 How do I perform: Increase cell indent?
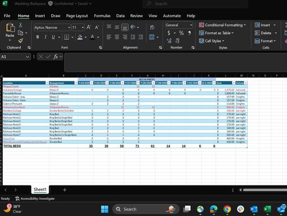pyautogui.click(x=141, y=37)
